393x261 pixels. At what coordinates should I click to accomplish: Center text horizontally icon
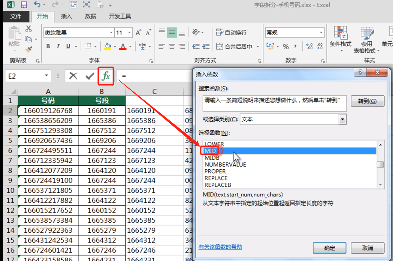click(x=172, y=46)
